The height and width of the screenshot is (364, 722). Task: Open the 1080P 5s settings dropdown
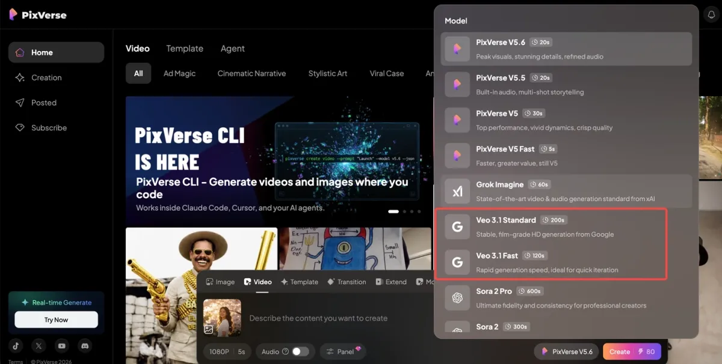pos(227,352)
